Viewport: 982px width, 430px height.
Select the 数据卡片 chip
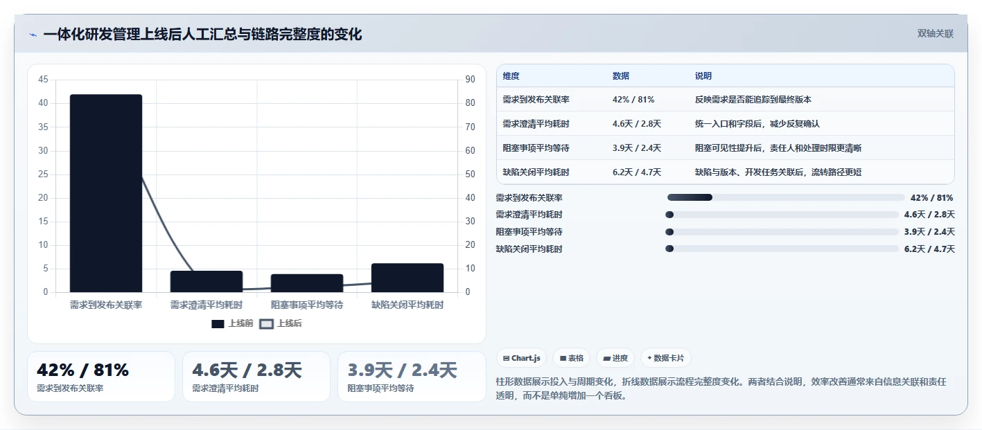[665, 358]
